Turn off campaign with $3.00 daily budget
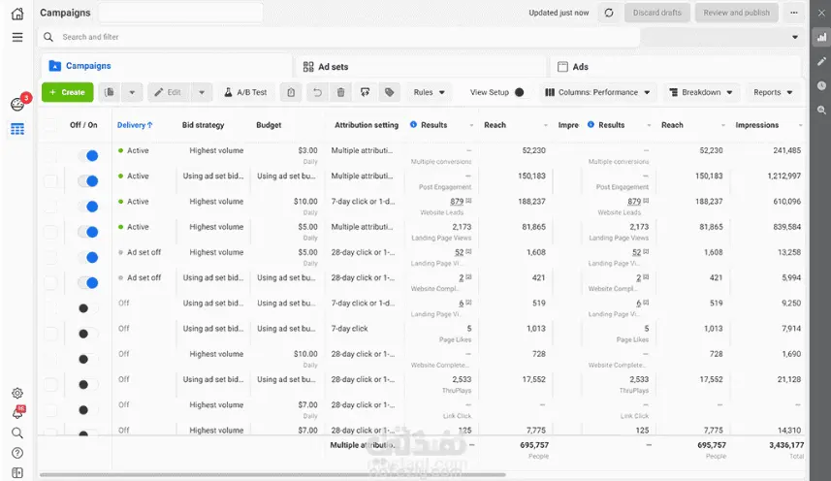This screenshot has width=831, height=481. pyautogui.click(x=88, y=155)
